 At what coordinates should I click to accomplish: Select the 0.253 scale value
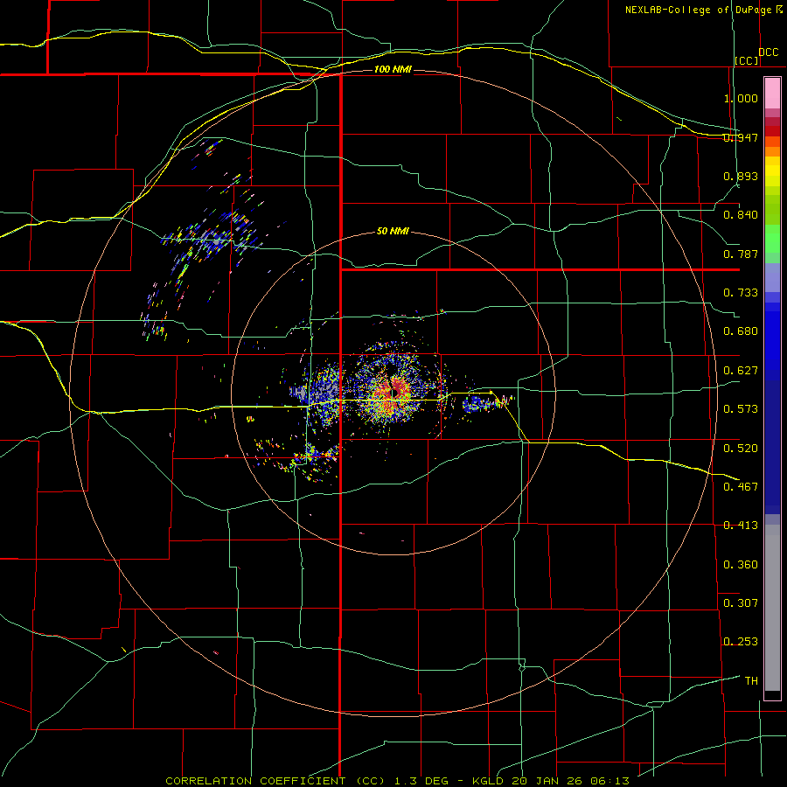[741, 642]
